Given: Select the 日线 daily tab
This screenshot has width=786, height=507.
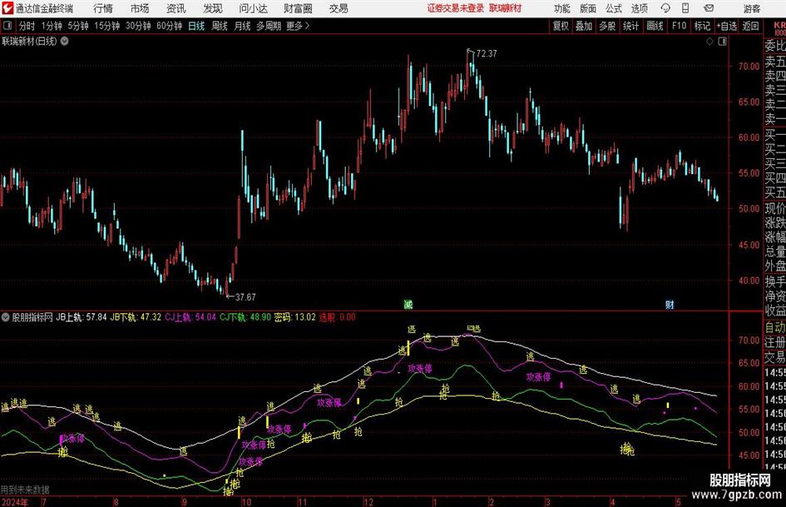Looking at the screenshot, I should coord(196,26).
